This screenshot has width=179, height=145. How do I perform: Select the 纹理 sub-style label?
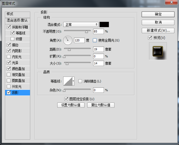click(x=19, y=39)
